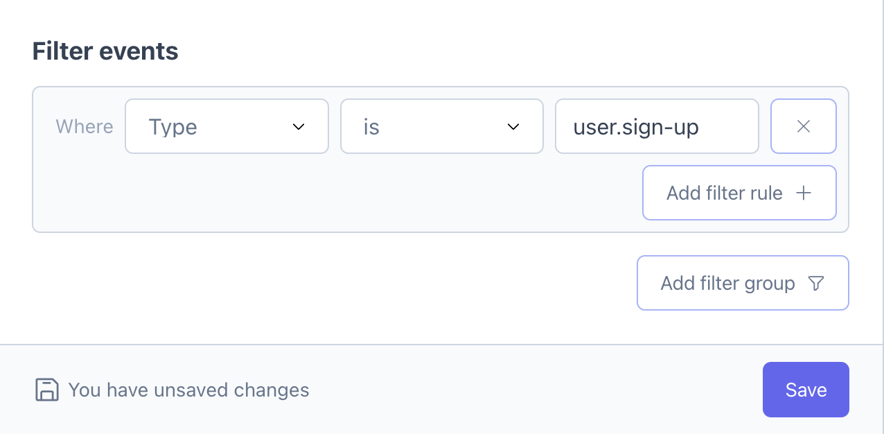Screen dimensions: 884x434
Task: Click the 'You have unsaved changes' message
Action: (x=188, y=390)
